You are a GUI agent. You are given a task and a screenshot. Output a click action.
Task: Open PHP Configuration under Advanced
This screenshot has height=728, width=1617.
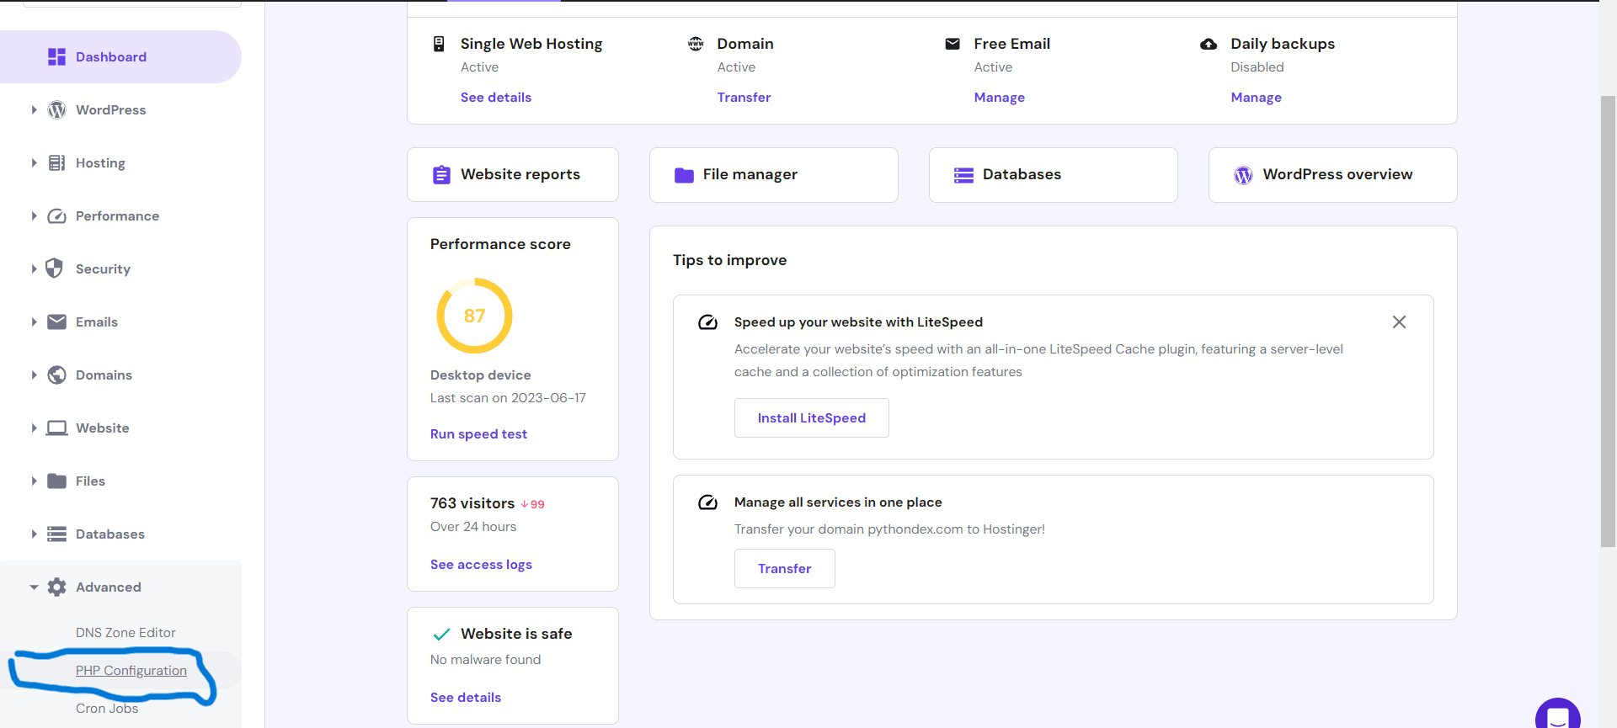[131, 671]
